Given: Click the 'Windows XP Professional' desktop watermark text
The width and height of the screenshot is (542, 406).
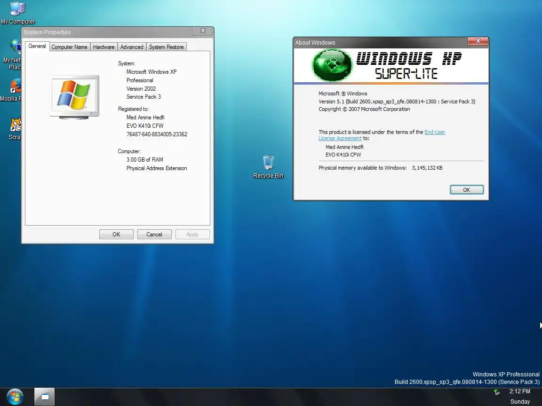Looking at the screenshot, I should pyautogui.click(x=506, y=374).
